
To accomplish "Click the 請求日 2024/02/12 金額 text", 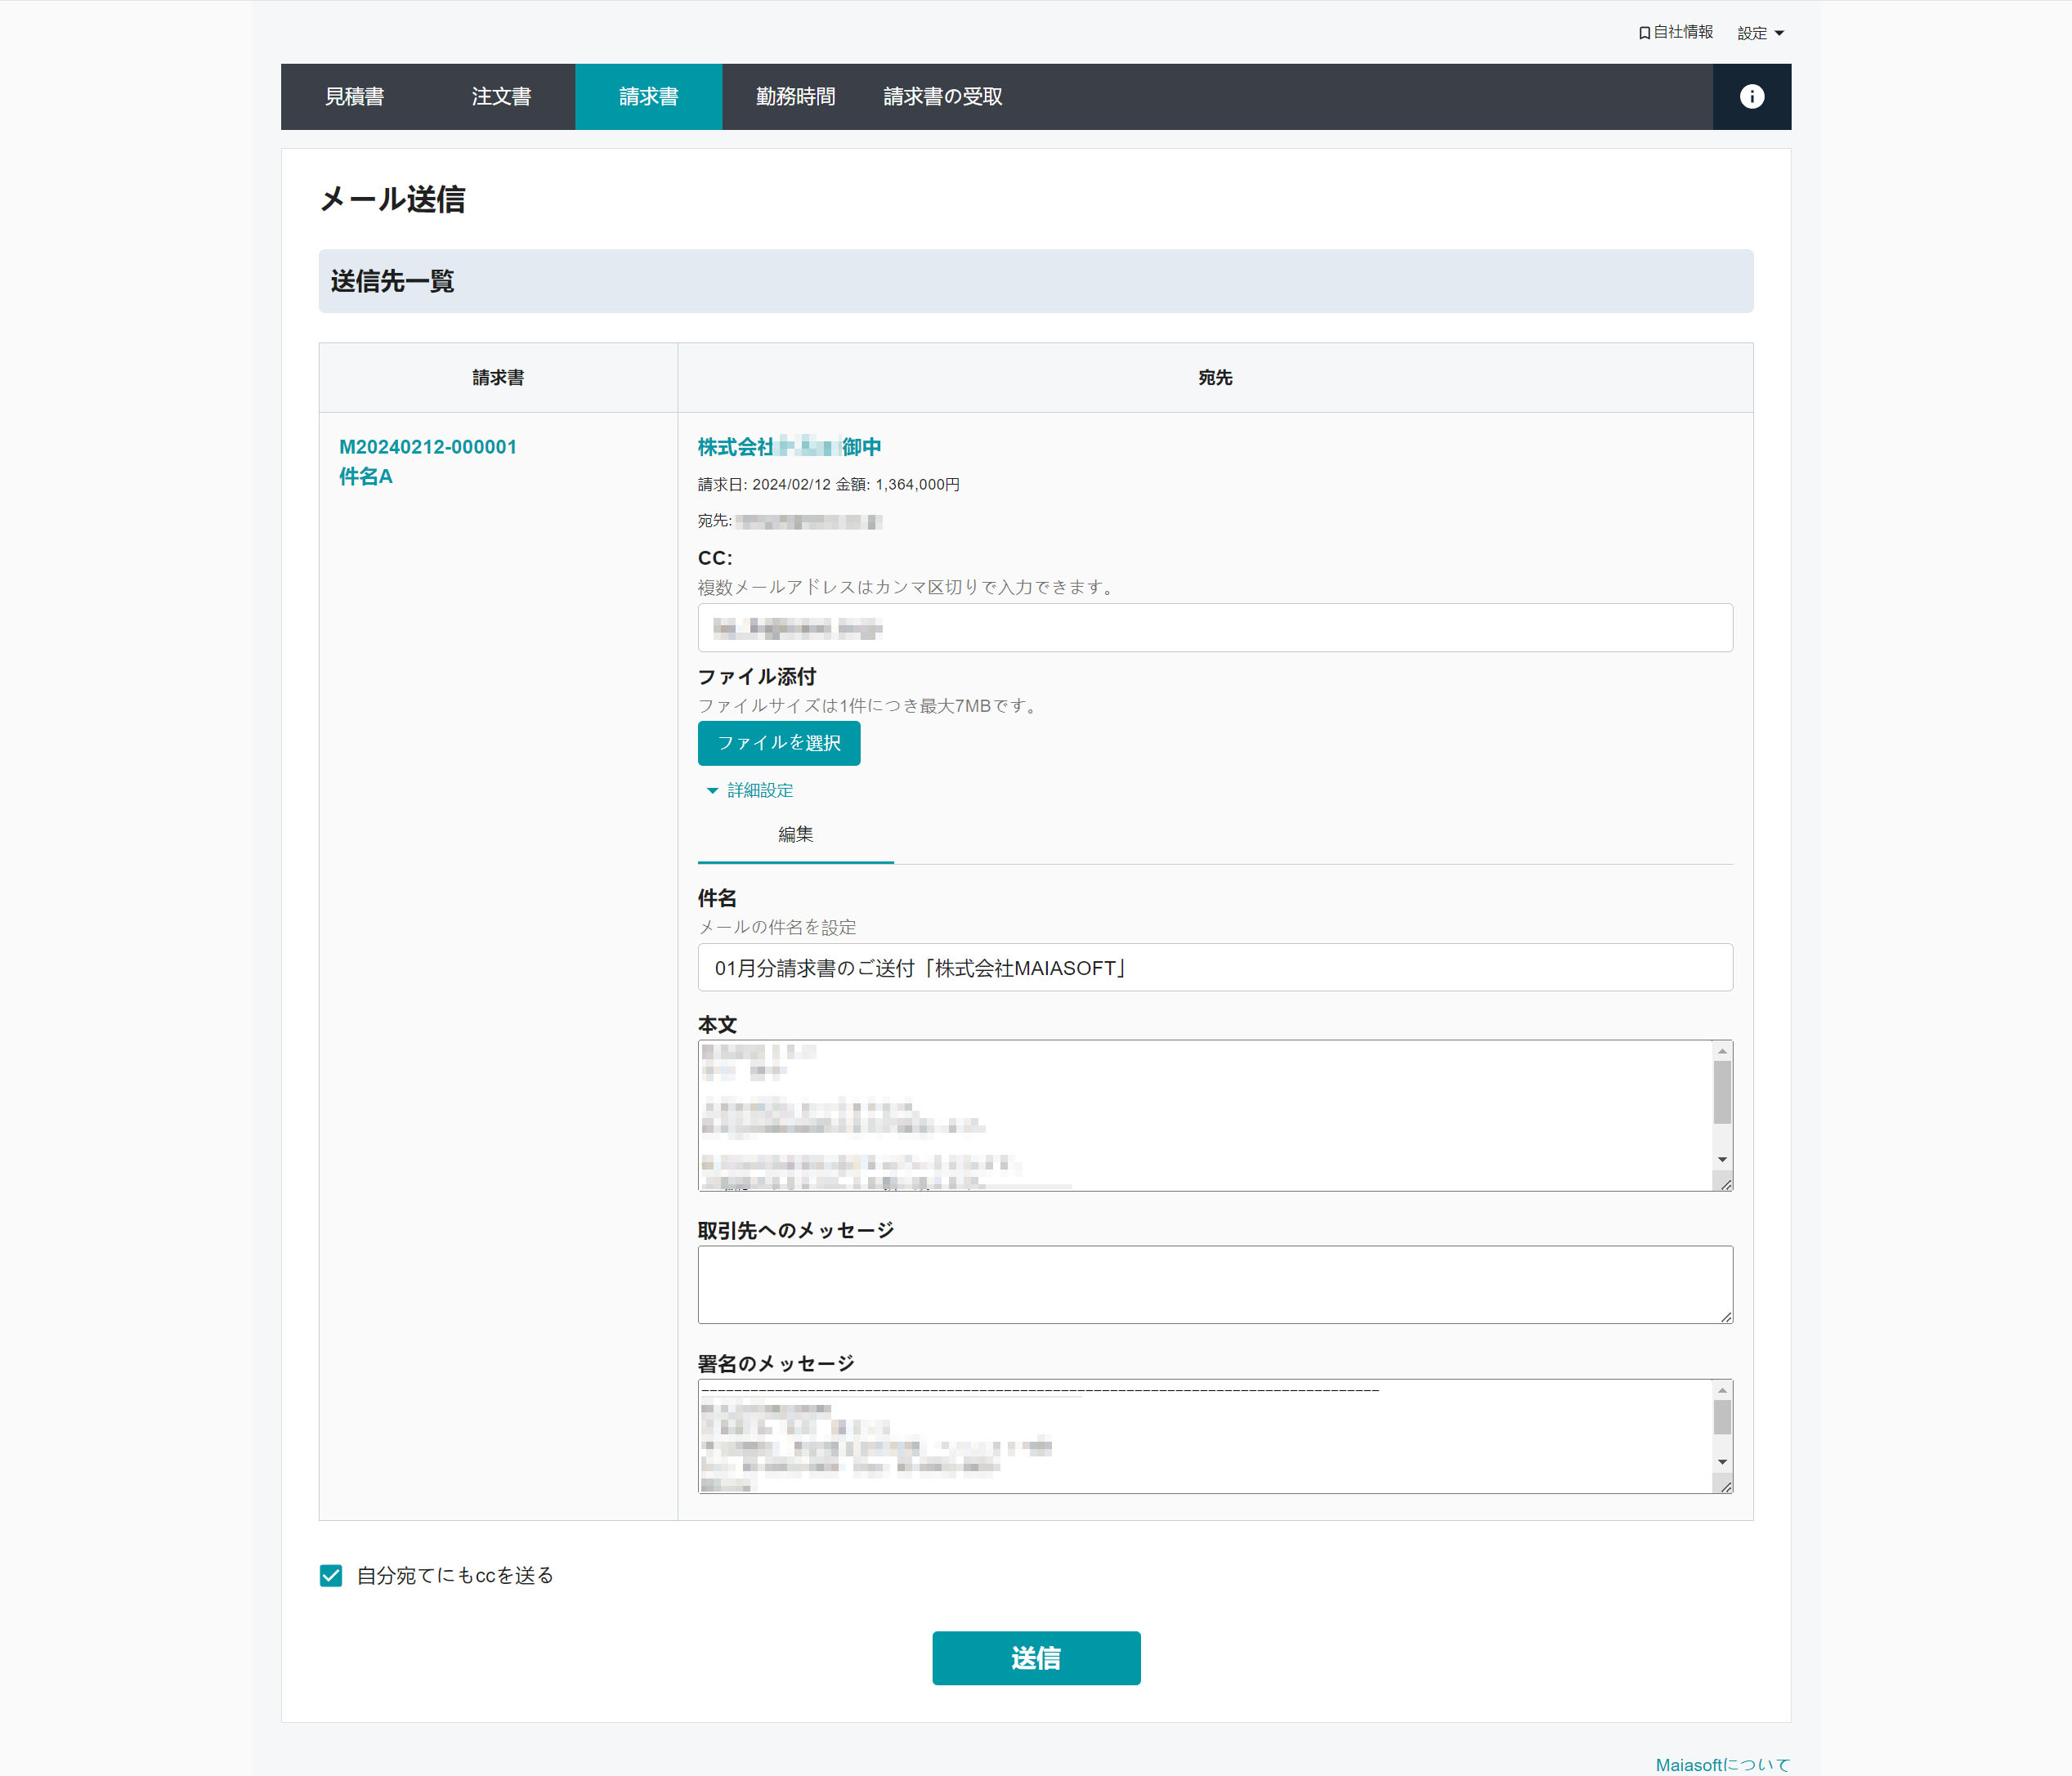I will (828, 484).
